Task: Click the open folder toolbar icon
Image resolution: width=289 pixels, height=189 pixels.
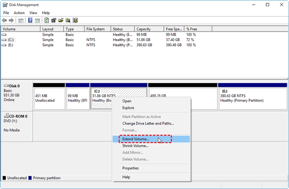Action: click(x=61, y=21)
